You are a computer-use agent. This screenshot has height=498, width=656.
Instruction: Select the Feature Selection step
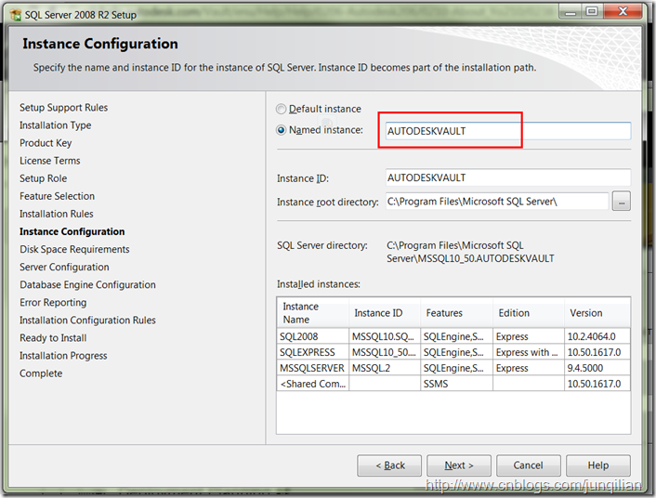57,196
